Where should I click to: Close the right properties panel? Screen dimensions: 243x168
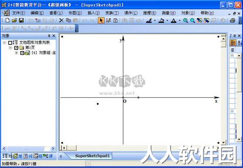coord(239,36)
